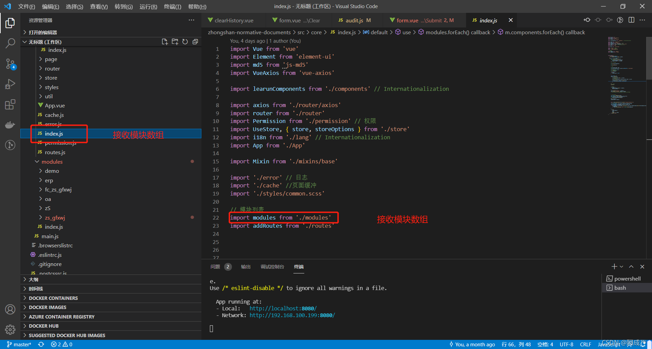This screenshot has height=349, width=652.
Task: Open App.vue in file tree
Action: pyautogui.click(x=55, y=106)
